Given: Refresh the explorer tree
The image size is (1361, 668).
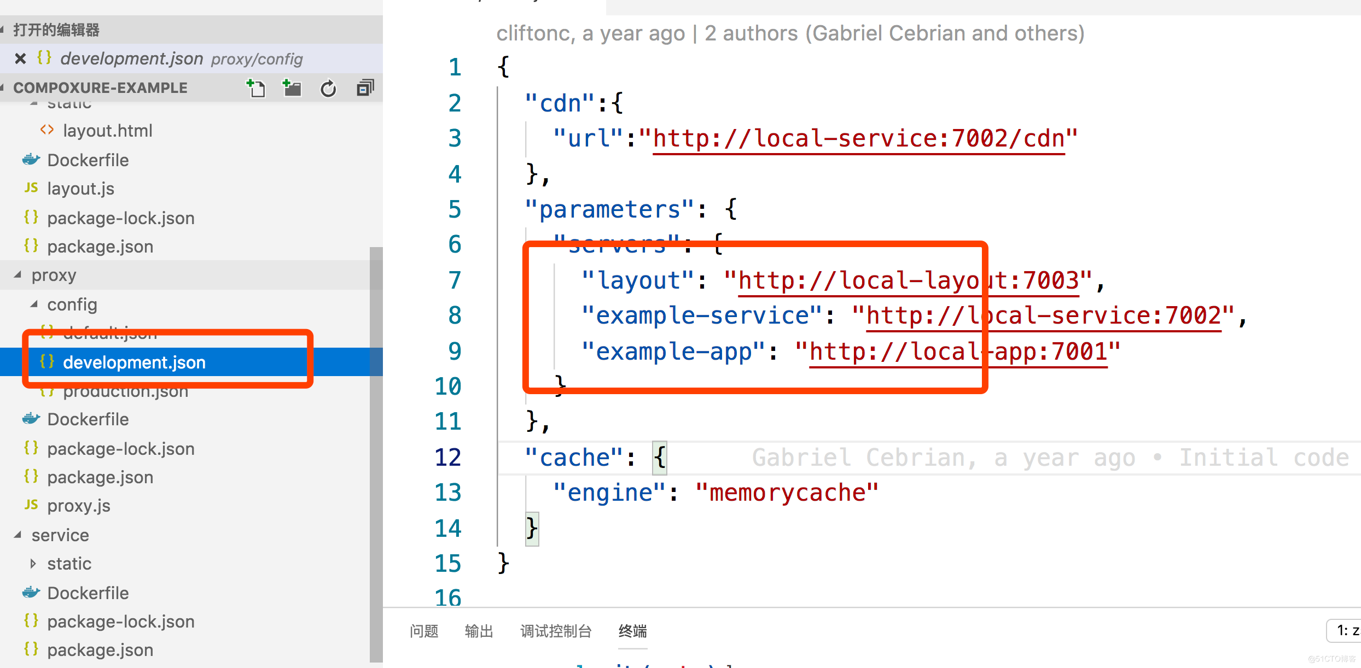Looking at the screenshot, I should pos(328,88).
